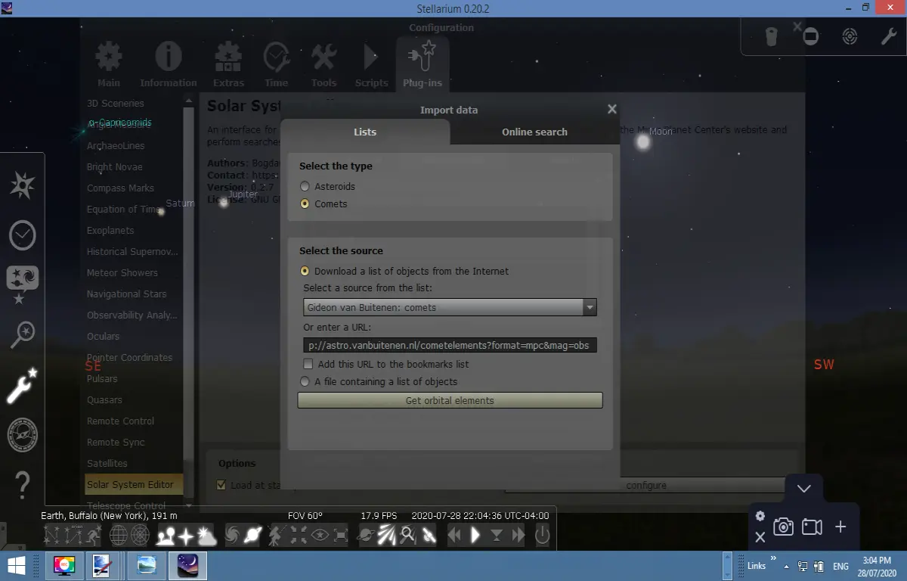Screen dimensions: 907x581
Task: Open the Location window icon in left sidebar
Action: tap(23, 185)
